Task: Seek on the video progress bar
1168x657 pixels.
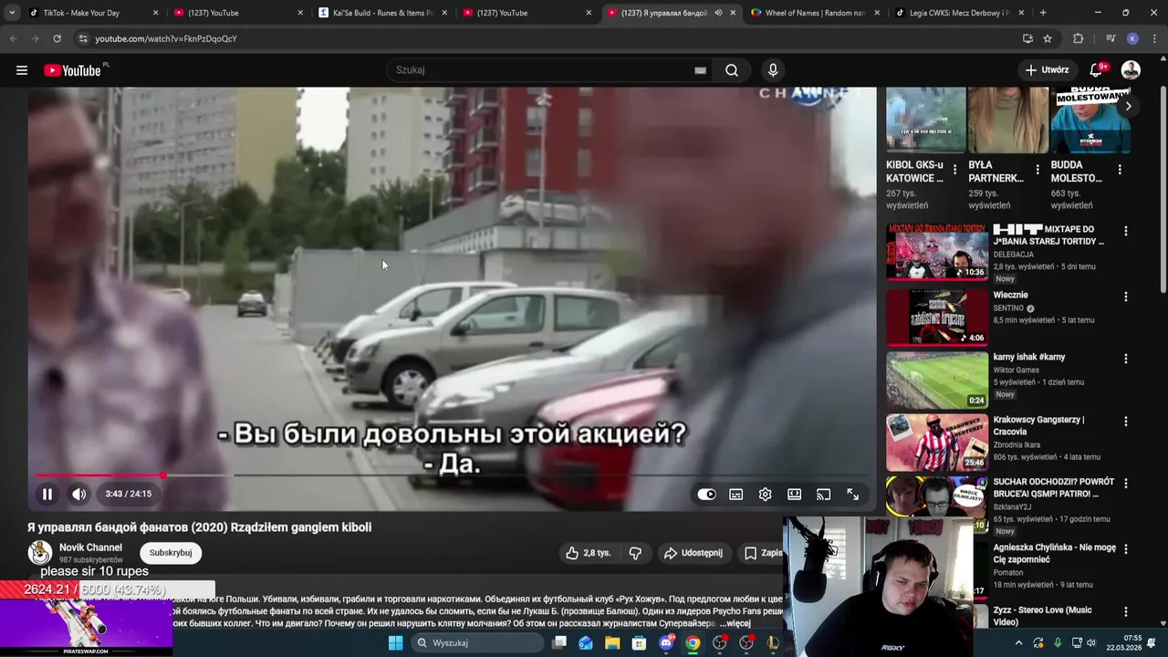Action: pyautogui.click(x=452, y=475)
